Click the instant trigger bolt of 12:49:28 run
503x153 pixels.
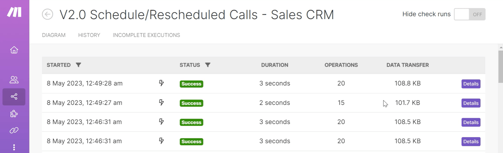tap(161, 83)
